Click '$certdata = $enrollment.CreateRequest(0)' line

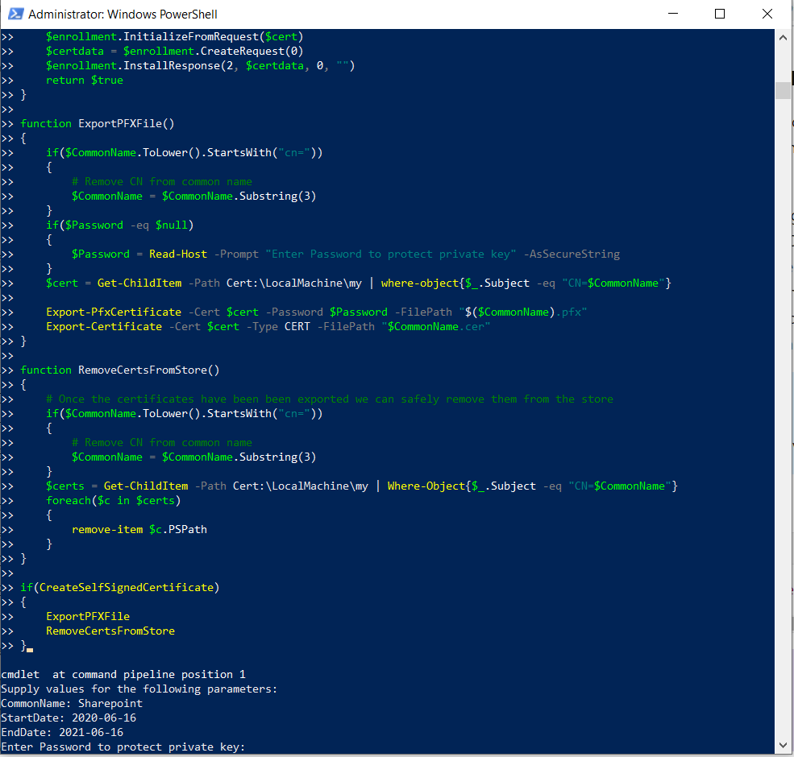click(x=175, y=51)
